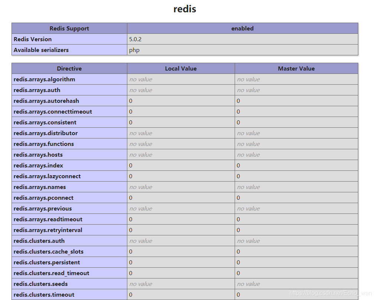Click master value of redis.arrays.functions

click(x=248, y=144)
